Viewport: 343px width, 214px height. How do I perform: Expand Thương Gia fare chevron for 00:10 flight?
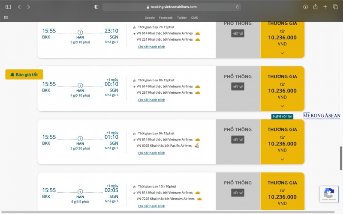(282, 106)
